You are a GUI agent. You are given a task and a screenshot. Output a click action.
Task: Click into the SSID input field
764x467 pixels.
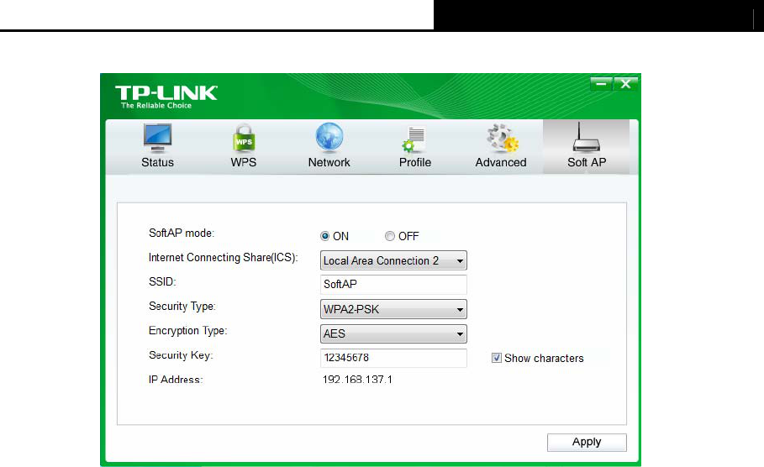[393, 285]
